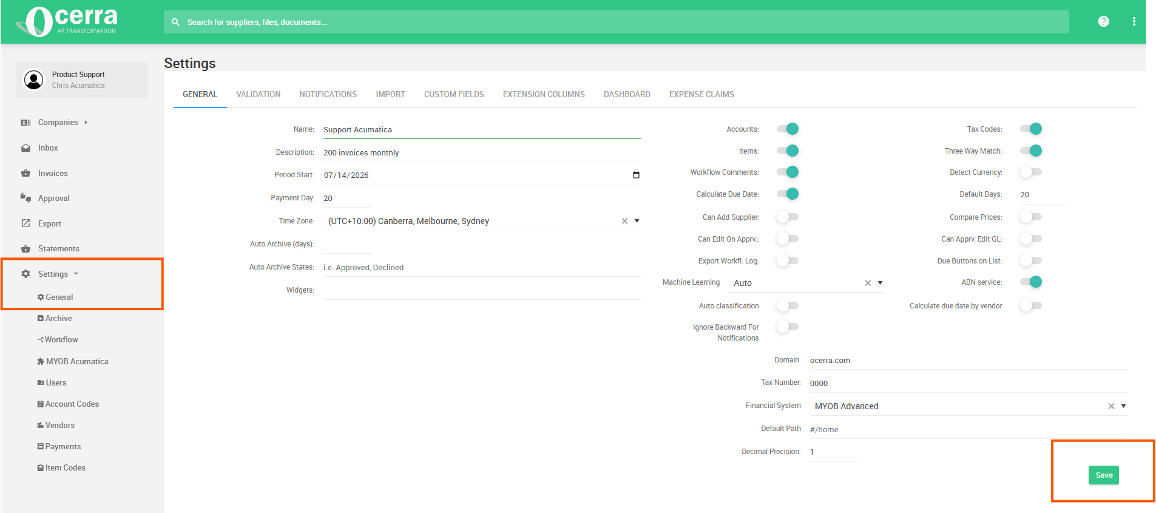Collapse the Settings menu arrow
The width and height of the screenshot is (1156, 513).
click(x=76, y=274)
